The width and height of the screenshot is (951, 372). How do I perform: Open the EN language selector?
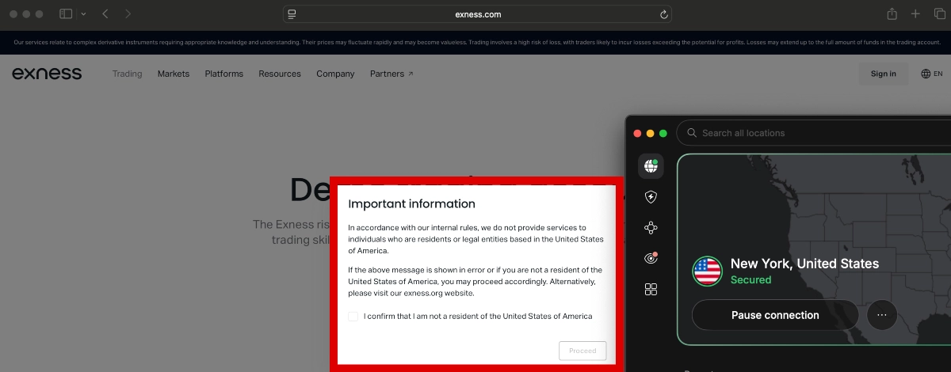[x=932, y=74]
